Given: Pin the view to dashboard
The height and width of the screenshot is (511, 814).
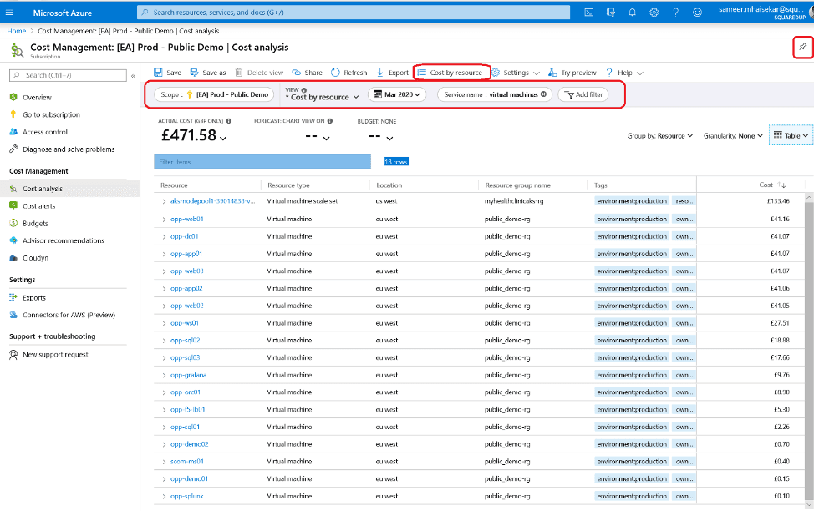Looking at the screenshot, I should coord(802,48).
